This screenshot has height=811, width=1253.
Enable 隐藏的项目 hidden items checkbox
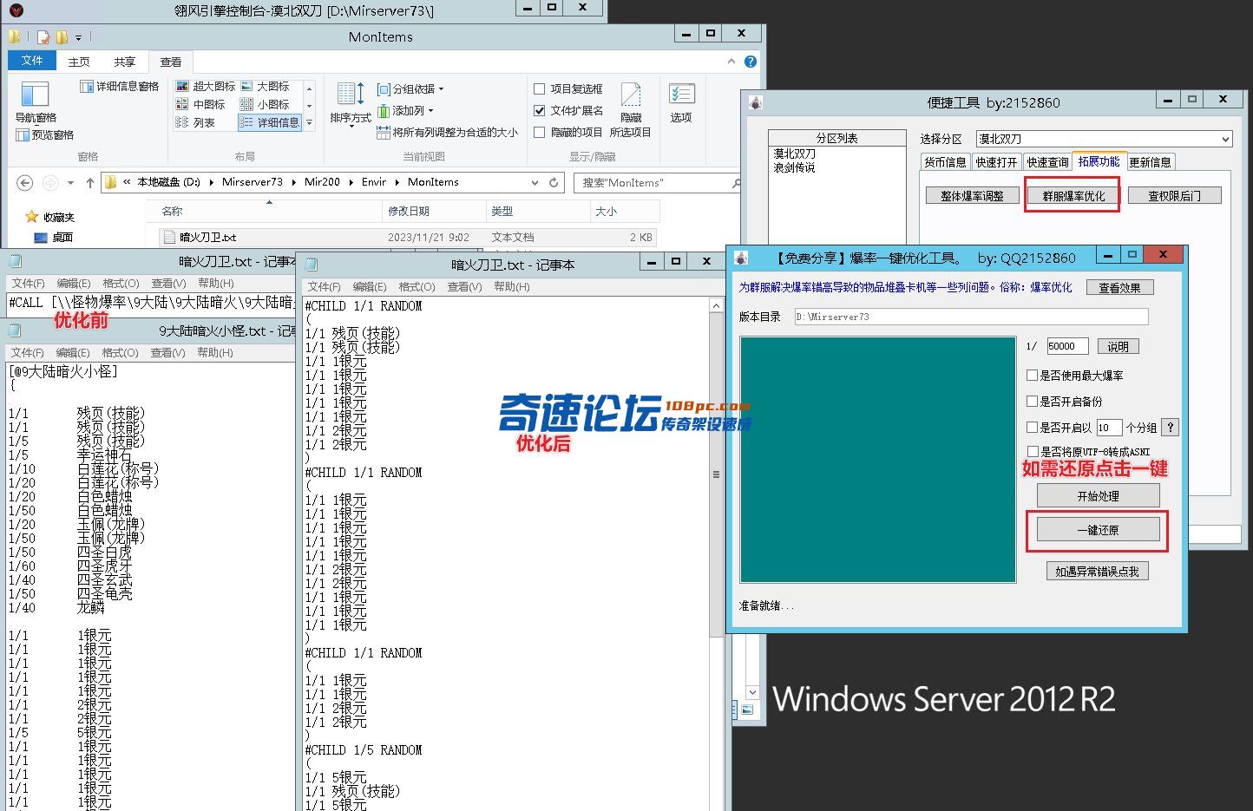tap(540, 132)
